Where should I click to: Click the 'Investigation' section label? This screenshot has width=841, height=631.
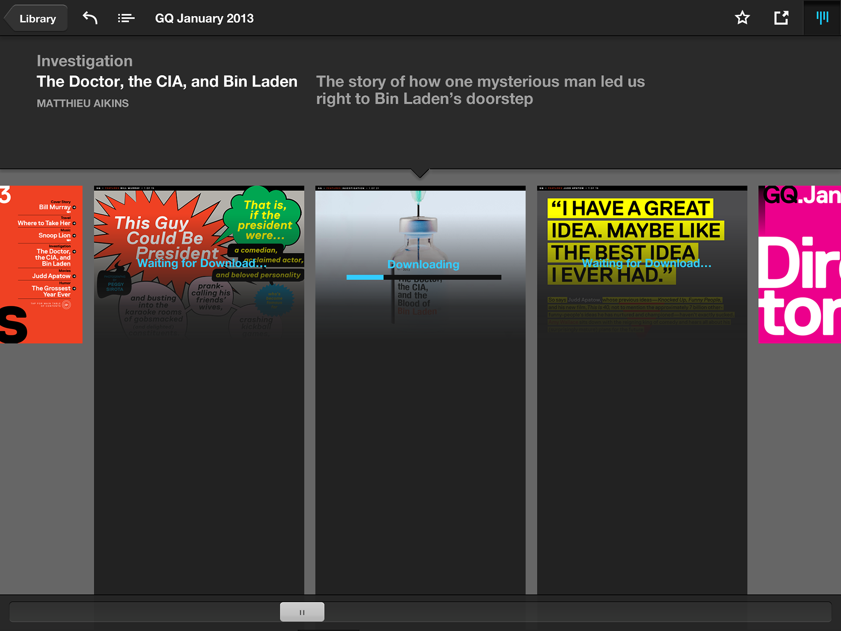[x=85, y=61]
